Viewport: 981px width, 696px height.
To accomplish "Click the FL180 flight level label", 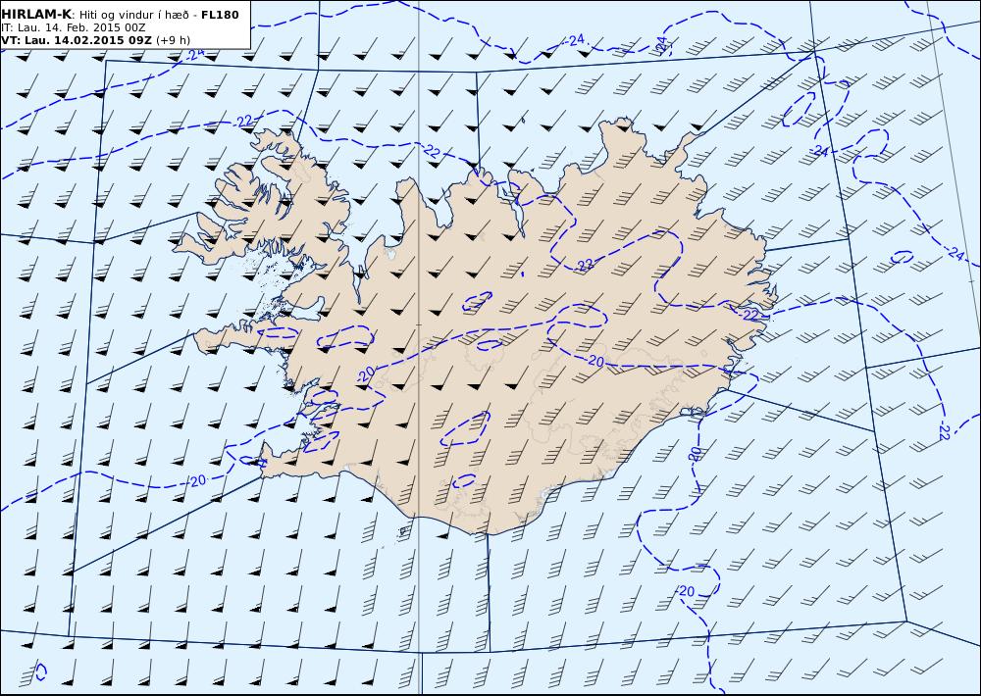I will (x=220, y=15).
